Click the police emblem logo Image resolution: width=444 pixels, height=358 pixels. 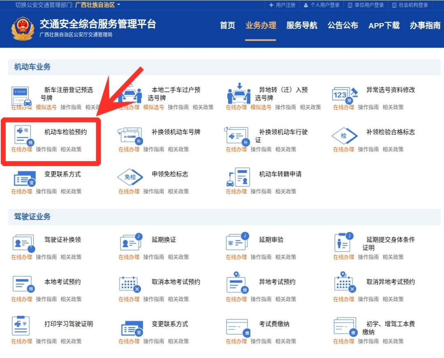click(x=23, y=29)
